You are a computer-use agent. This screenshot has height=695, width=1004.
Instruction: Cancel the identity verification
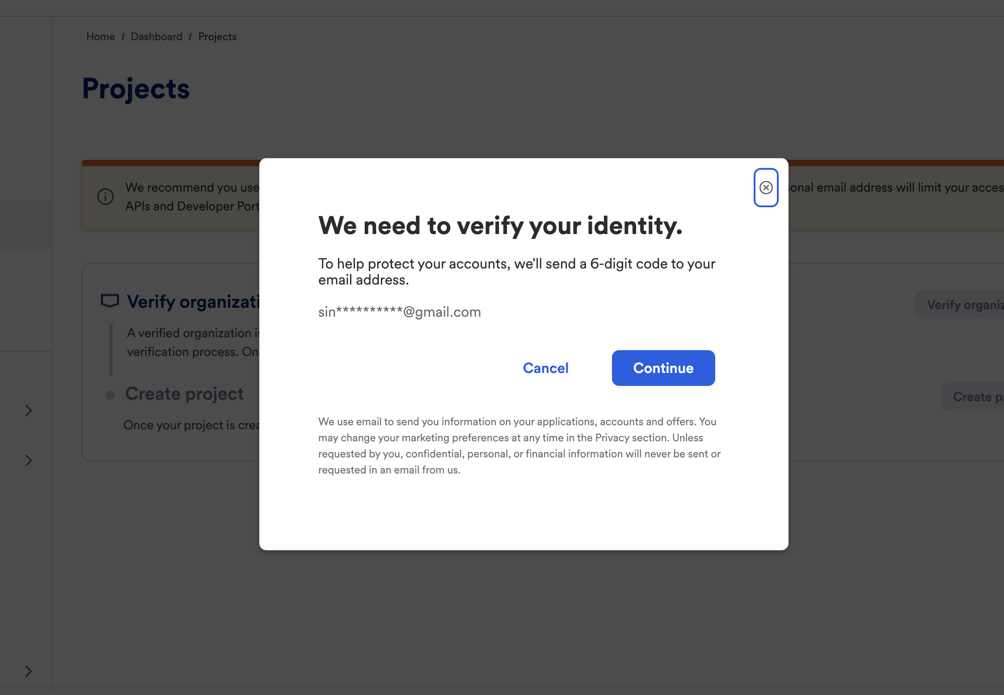545,368
